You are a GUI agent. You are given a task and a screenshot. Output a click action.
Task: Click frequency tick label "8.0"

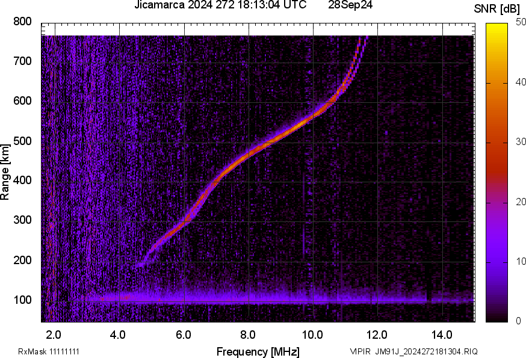pos(247,335)
